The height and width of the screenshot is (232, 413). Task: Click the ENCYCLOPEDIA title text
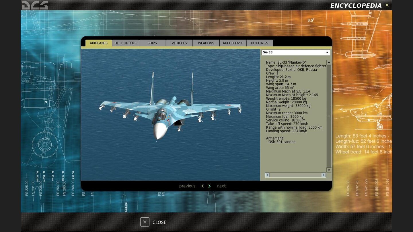pyautogui.click(x=356, y=6)
